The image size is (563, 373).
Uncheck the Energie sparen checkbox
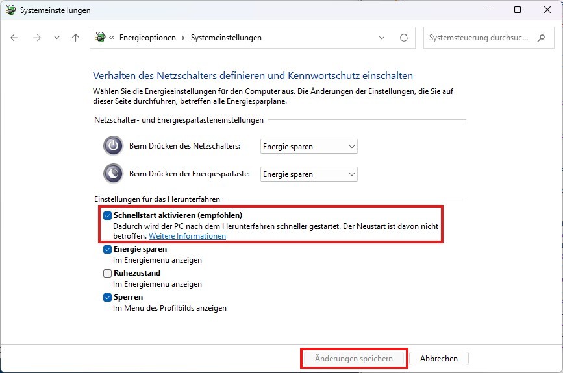coord(107,249)
